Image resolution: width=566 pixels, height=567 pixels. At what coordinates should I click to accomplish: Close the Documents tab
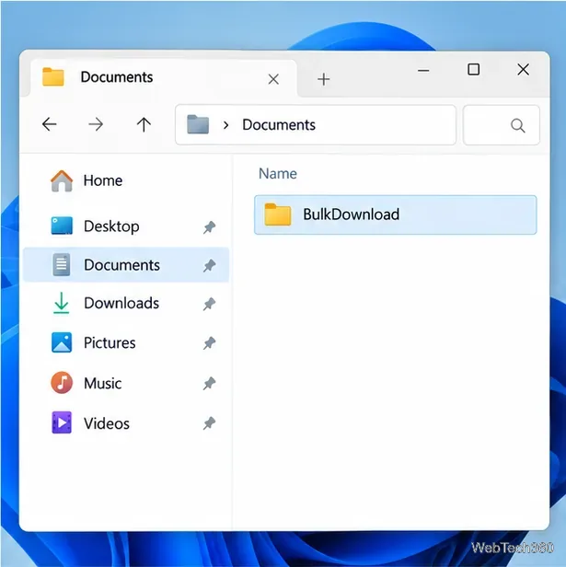click(273, 79)
